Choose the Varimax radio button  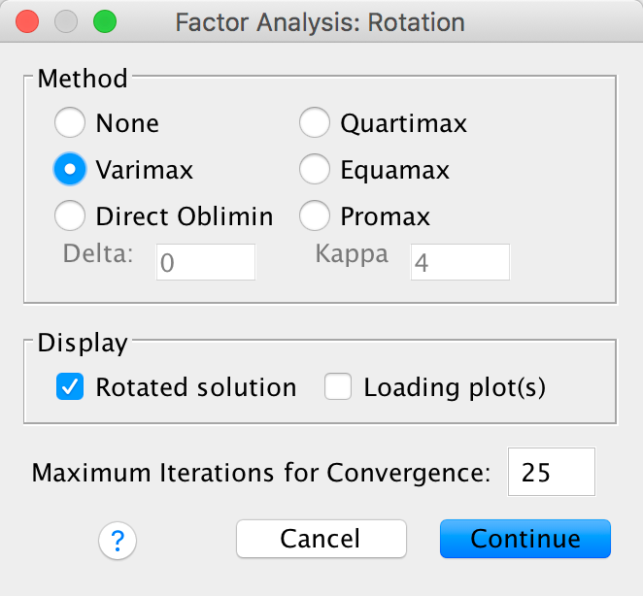point(69,170)
